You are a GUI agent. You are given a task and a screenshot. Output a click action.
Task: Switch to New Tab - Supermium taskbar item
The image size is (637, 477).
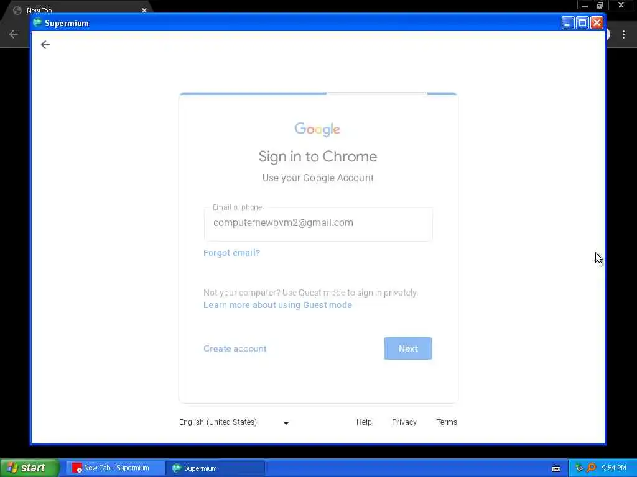[x=115, y=468]
